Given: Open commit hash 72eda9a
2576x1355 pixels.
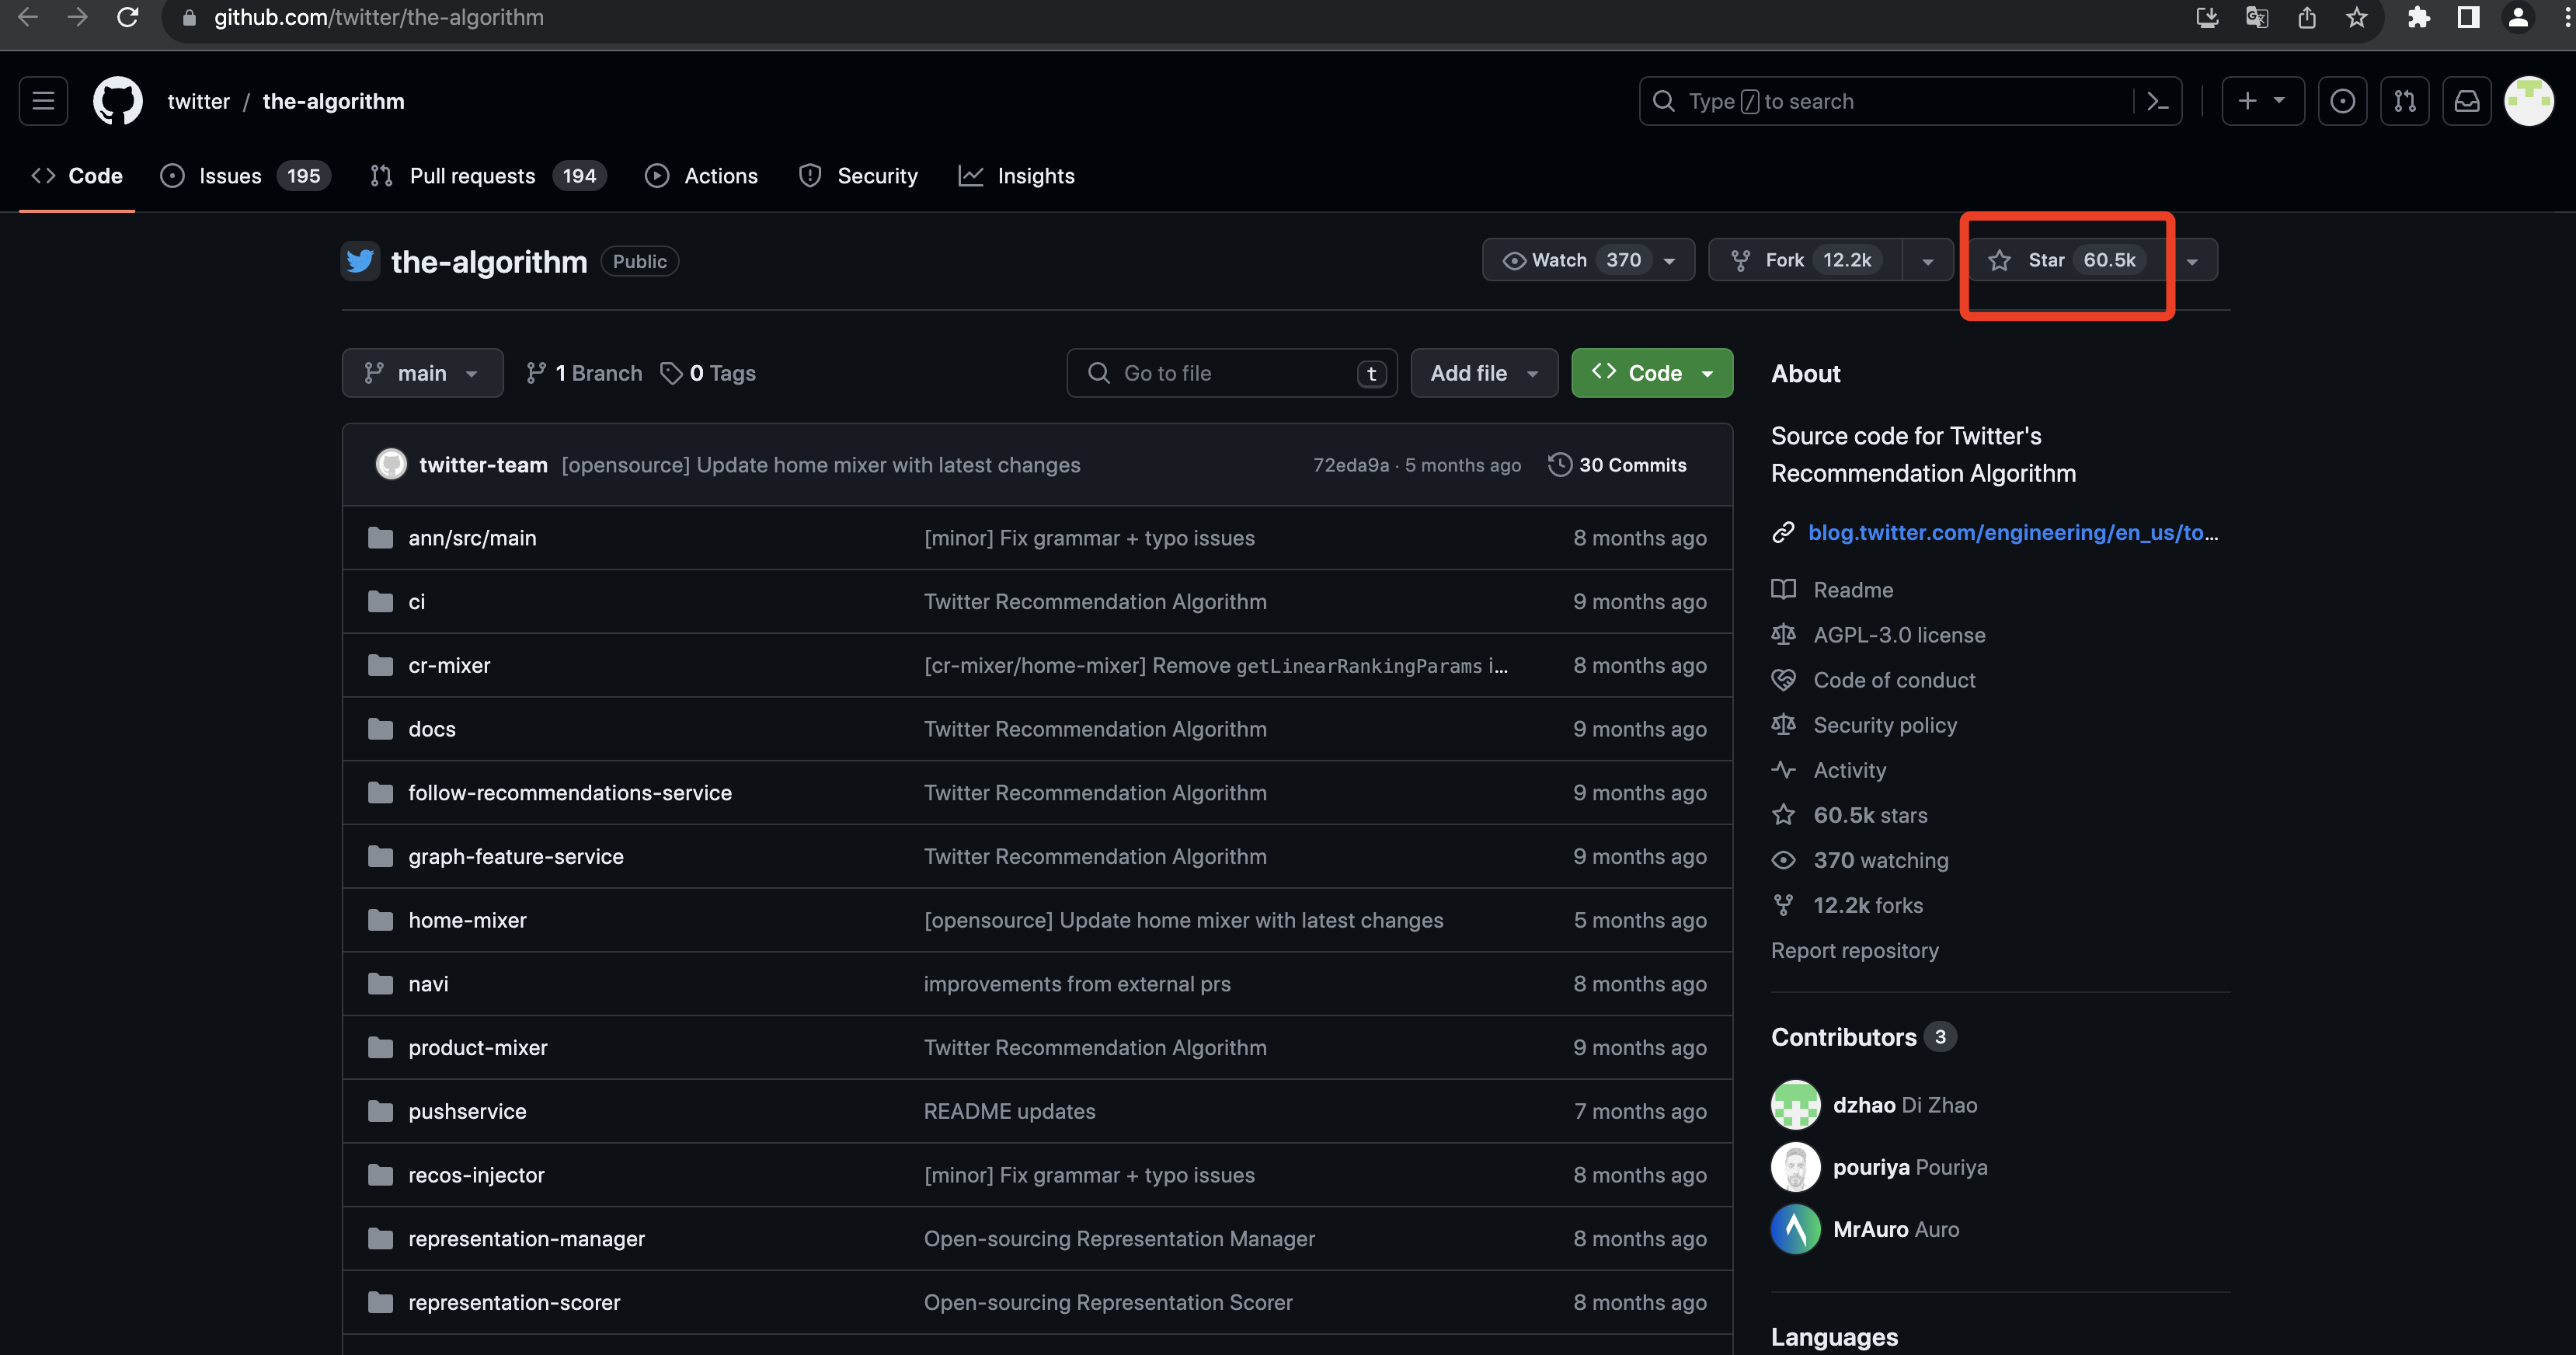Looking at the screenshot, I should tap(1351, 465).
